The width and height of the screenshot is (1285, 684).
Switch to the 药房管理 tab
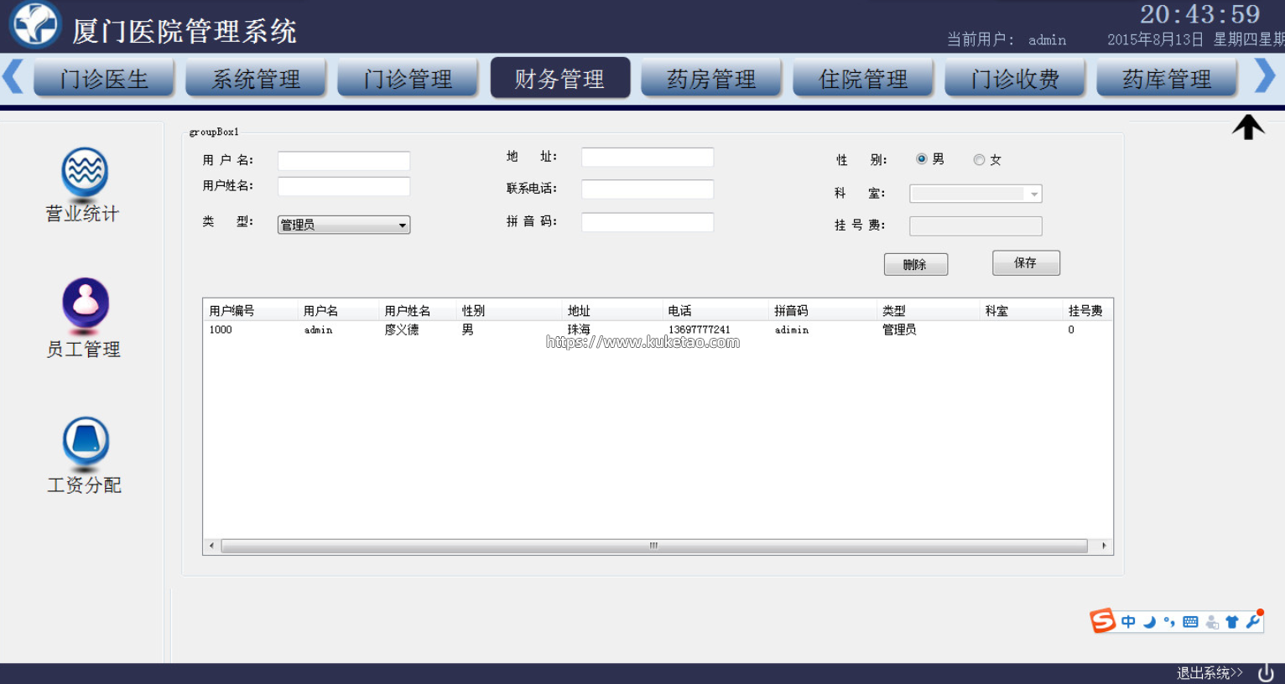click(x=711, y=79)
